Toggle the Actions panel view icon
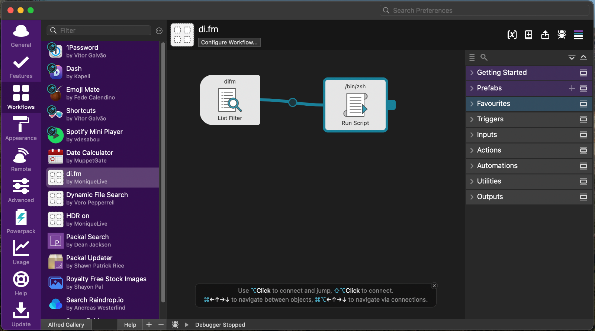Image resolution: width=595 pixels, height=331 pixels. pos(583,150)
